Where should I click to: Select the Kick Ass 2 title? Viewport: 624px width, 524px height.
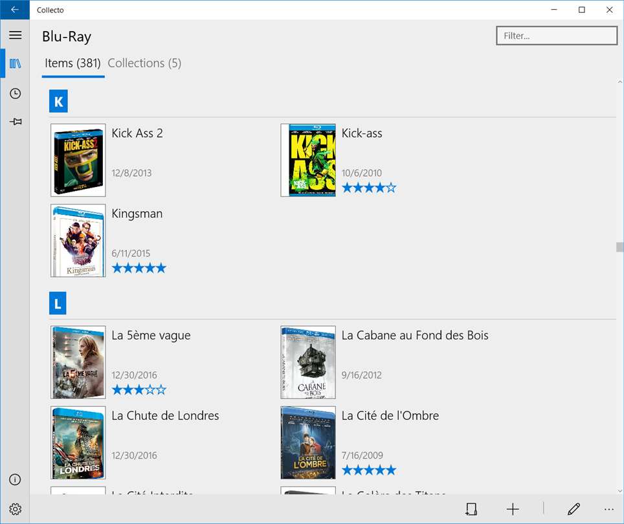click(x=137, y=133)
